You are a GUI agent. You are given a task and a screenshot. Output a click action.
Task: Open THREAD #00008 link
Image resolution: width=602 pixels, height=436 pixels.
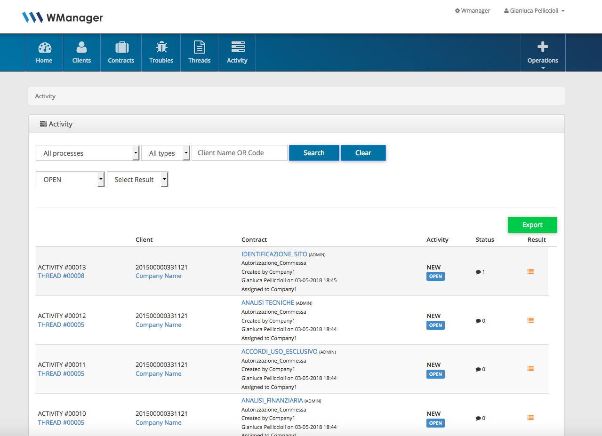tap(61, 276)
